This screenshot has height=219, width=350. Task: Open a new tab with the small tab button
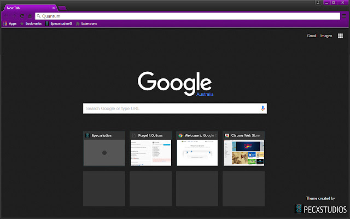click(62, 8)
